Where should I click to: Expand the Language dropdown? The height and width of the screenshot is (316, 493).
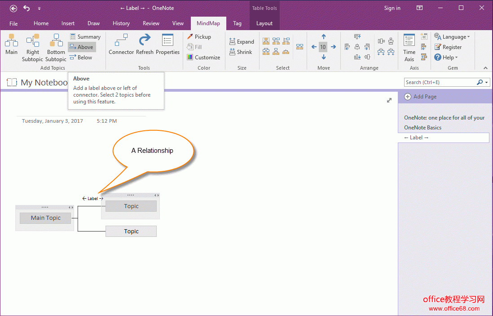452,37
